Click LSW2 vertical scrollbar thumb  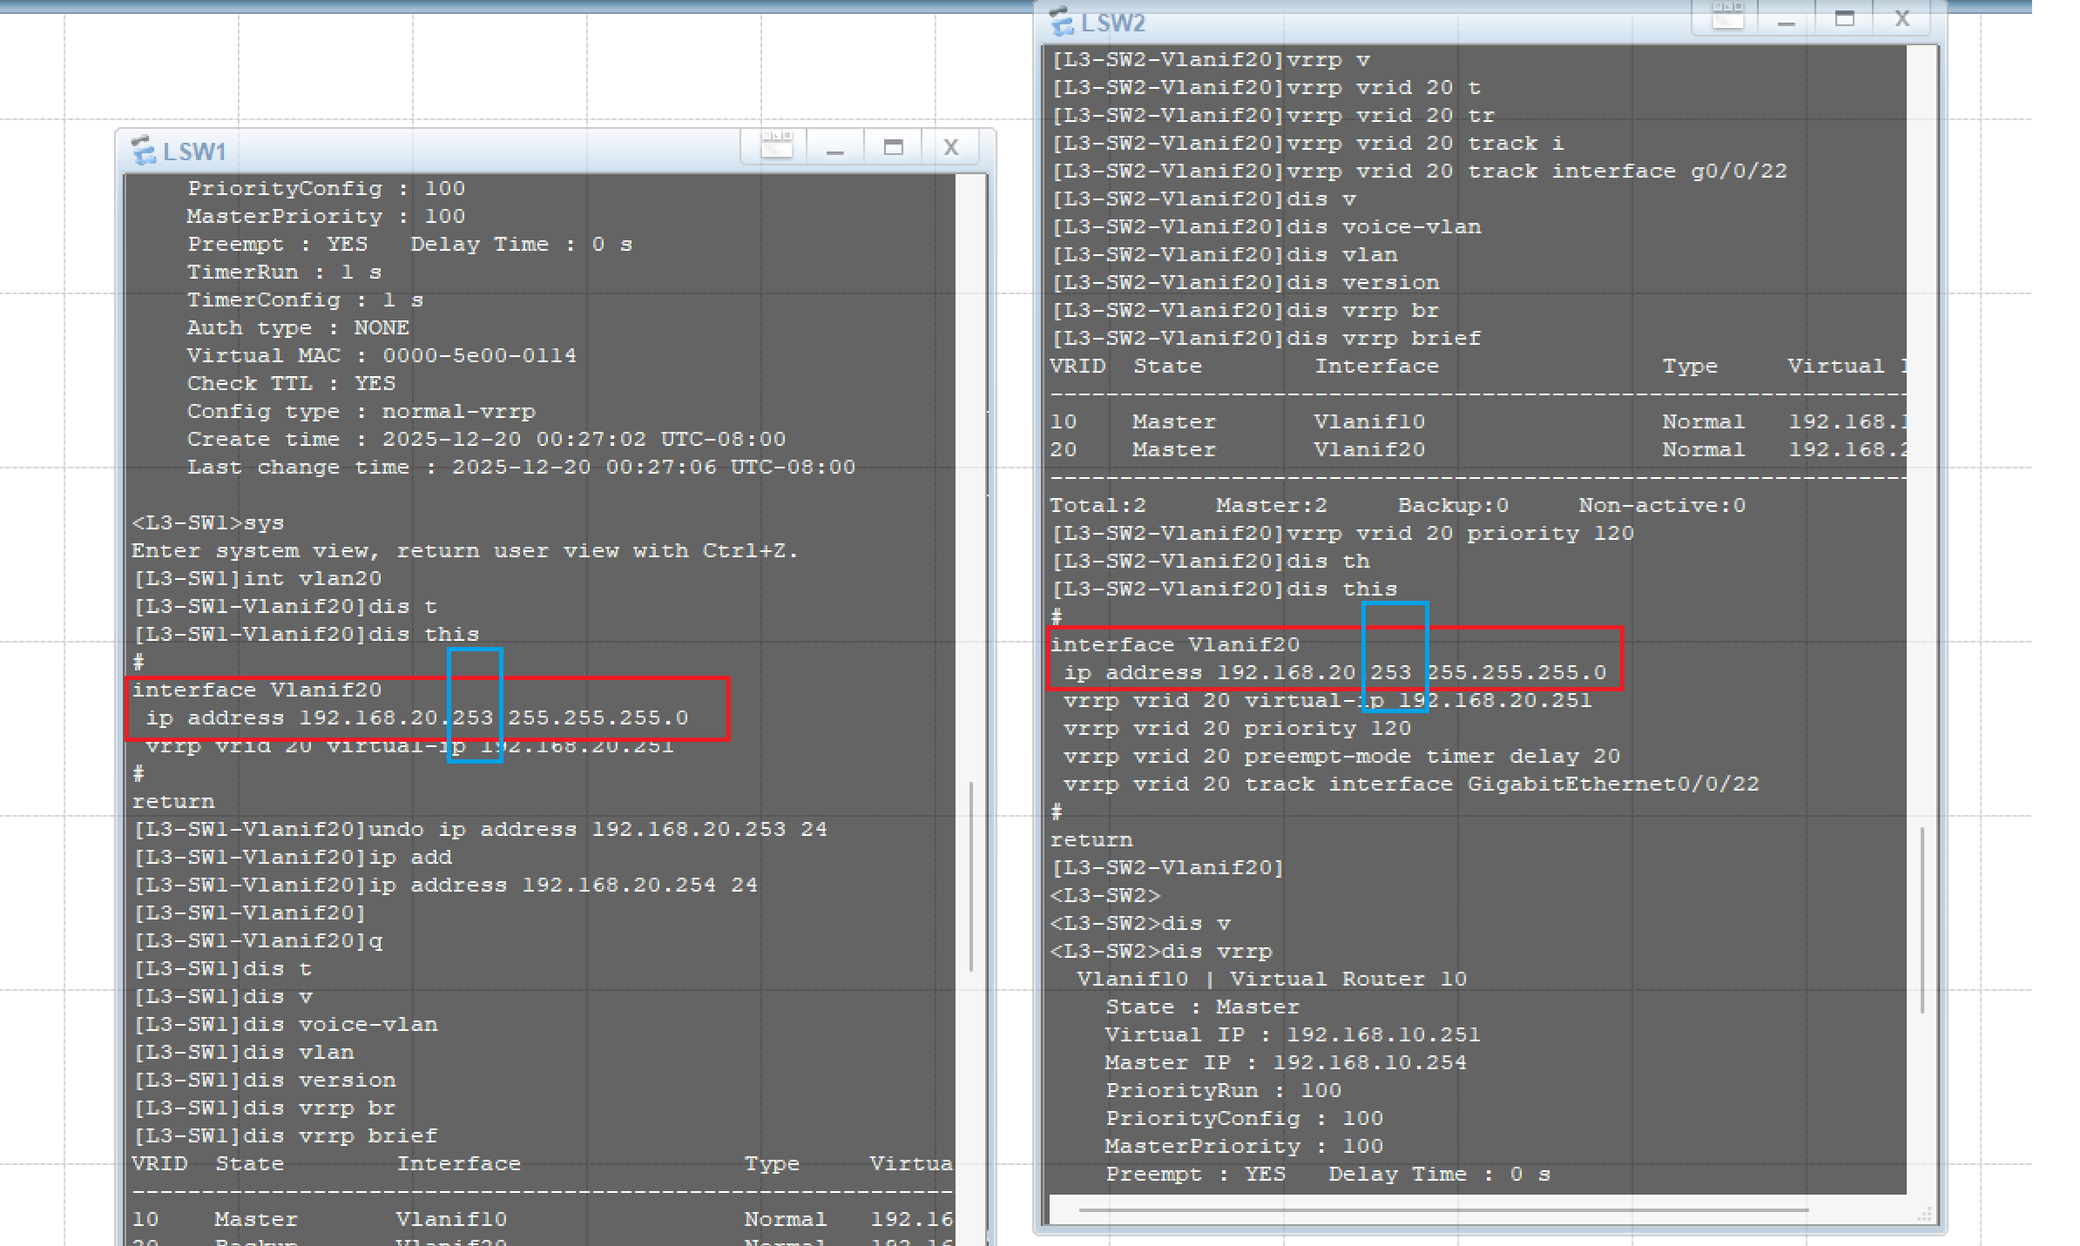pos(1921,919)
